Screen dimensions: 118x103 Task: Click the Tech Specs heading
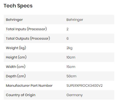(x=18, y=6)
